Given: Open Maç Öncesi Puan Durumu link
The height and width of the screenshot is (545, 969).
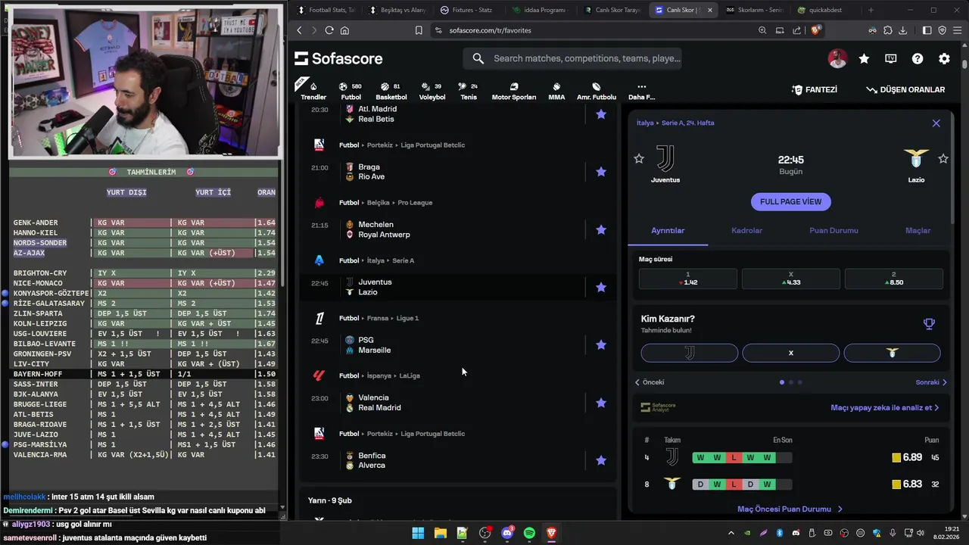Looking at the screenshot, I should tap(790, 509).
